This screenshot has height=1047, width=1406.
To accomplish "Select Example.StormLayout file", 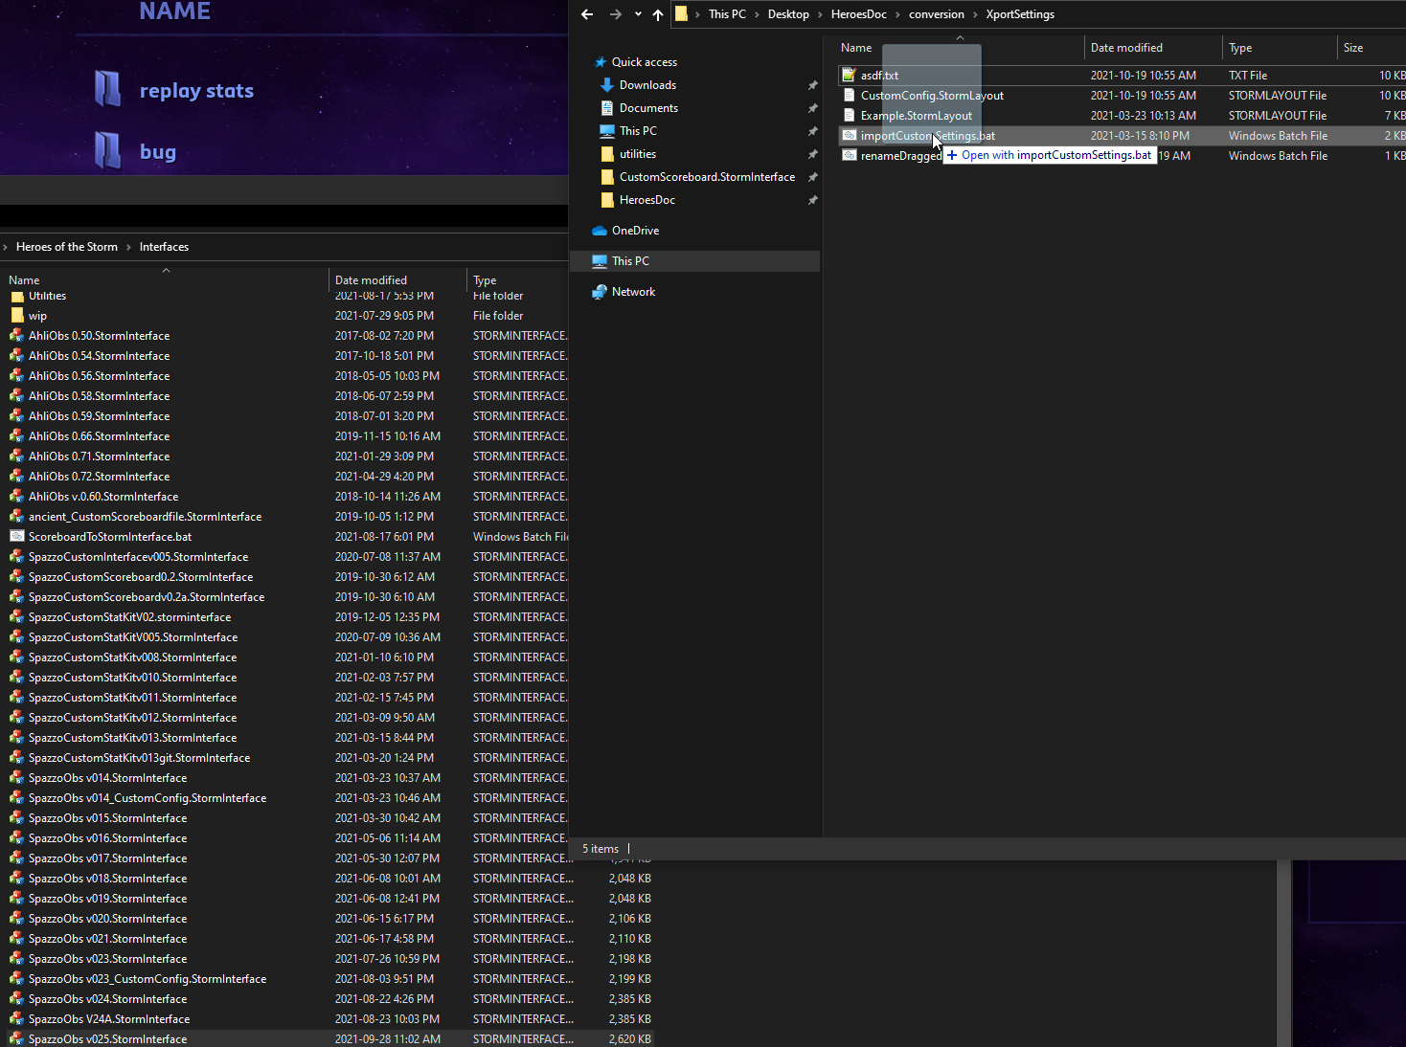I will click(x=916, y=116).
